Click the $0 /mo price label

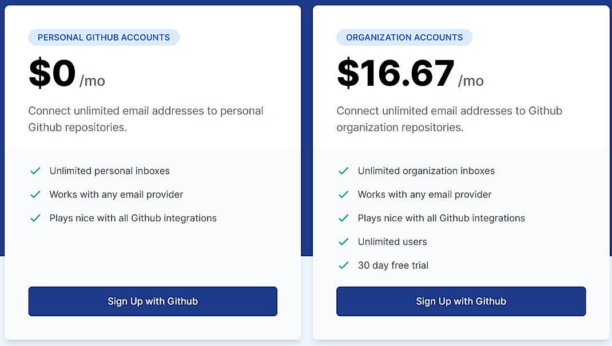tap(66, 73)
